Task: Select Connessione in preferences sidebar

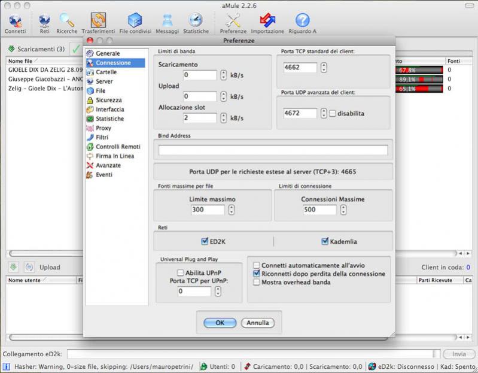Action: pyautogui.click(x=115, y=63)
